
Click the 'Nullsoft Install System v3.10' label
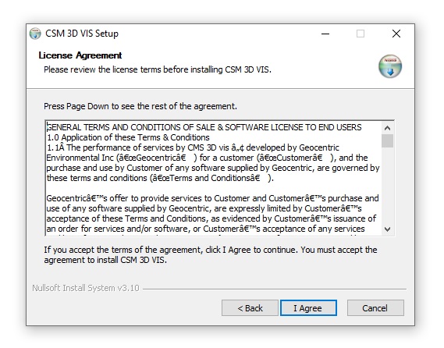(86, 288)
